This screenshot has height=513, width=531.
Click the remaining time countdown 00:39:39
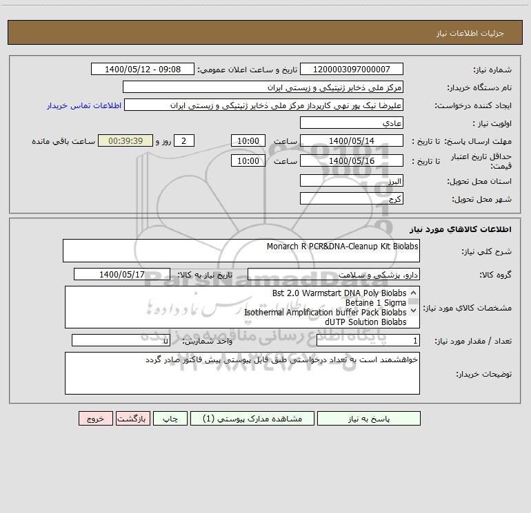[126, 140]
